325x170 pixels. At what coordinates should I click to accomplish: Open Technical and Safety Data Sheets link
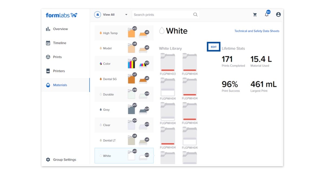(x=257, y=31)
